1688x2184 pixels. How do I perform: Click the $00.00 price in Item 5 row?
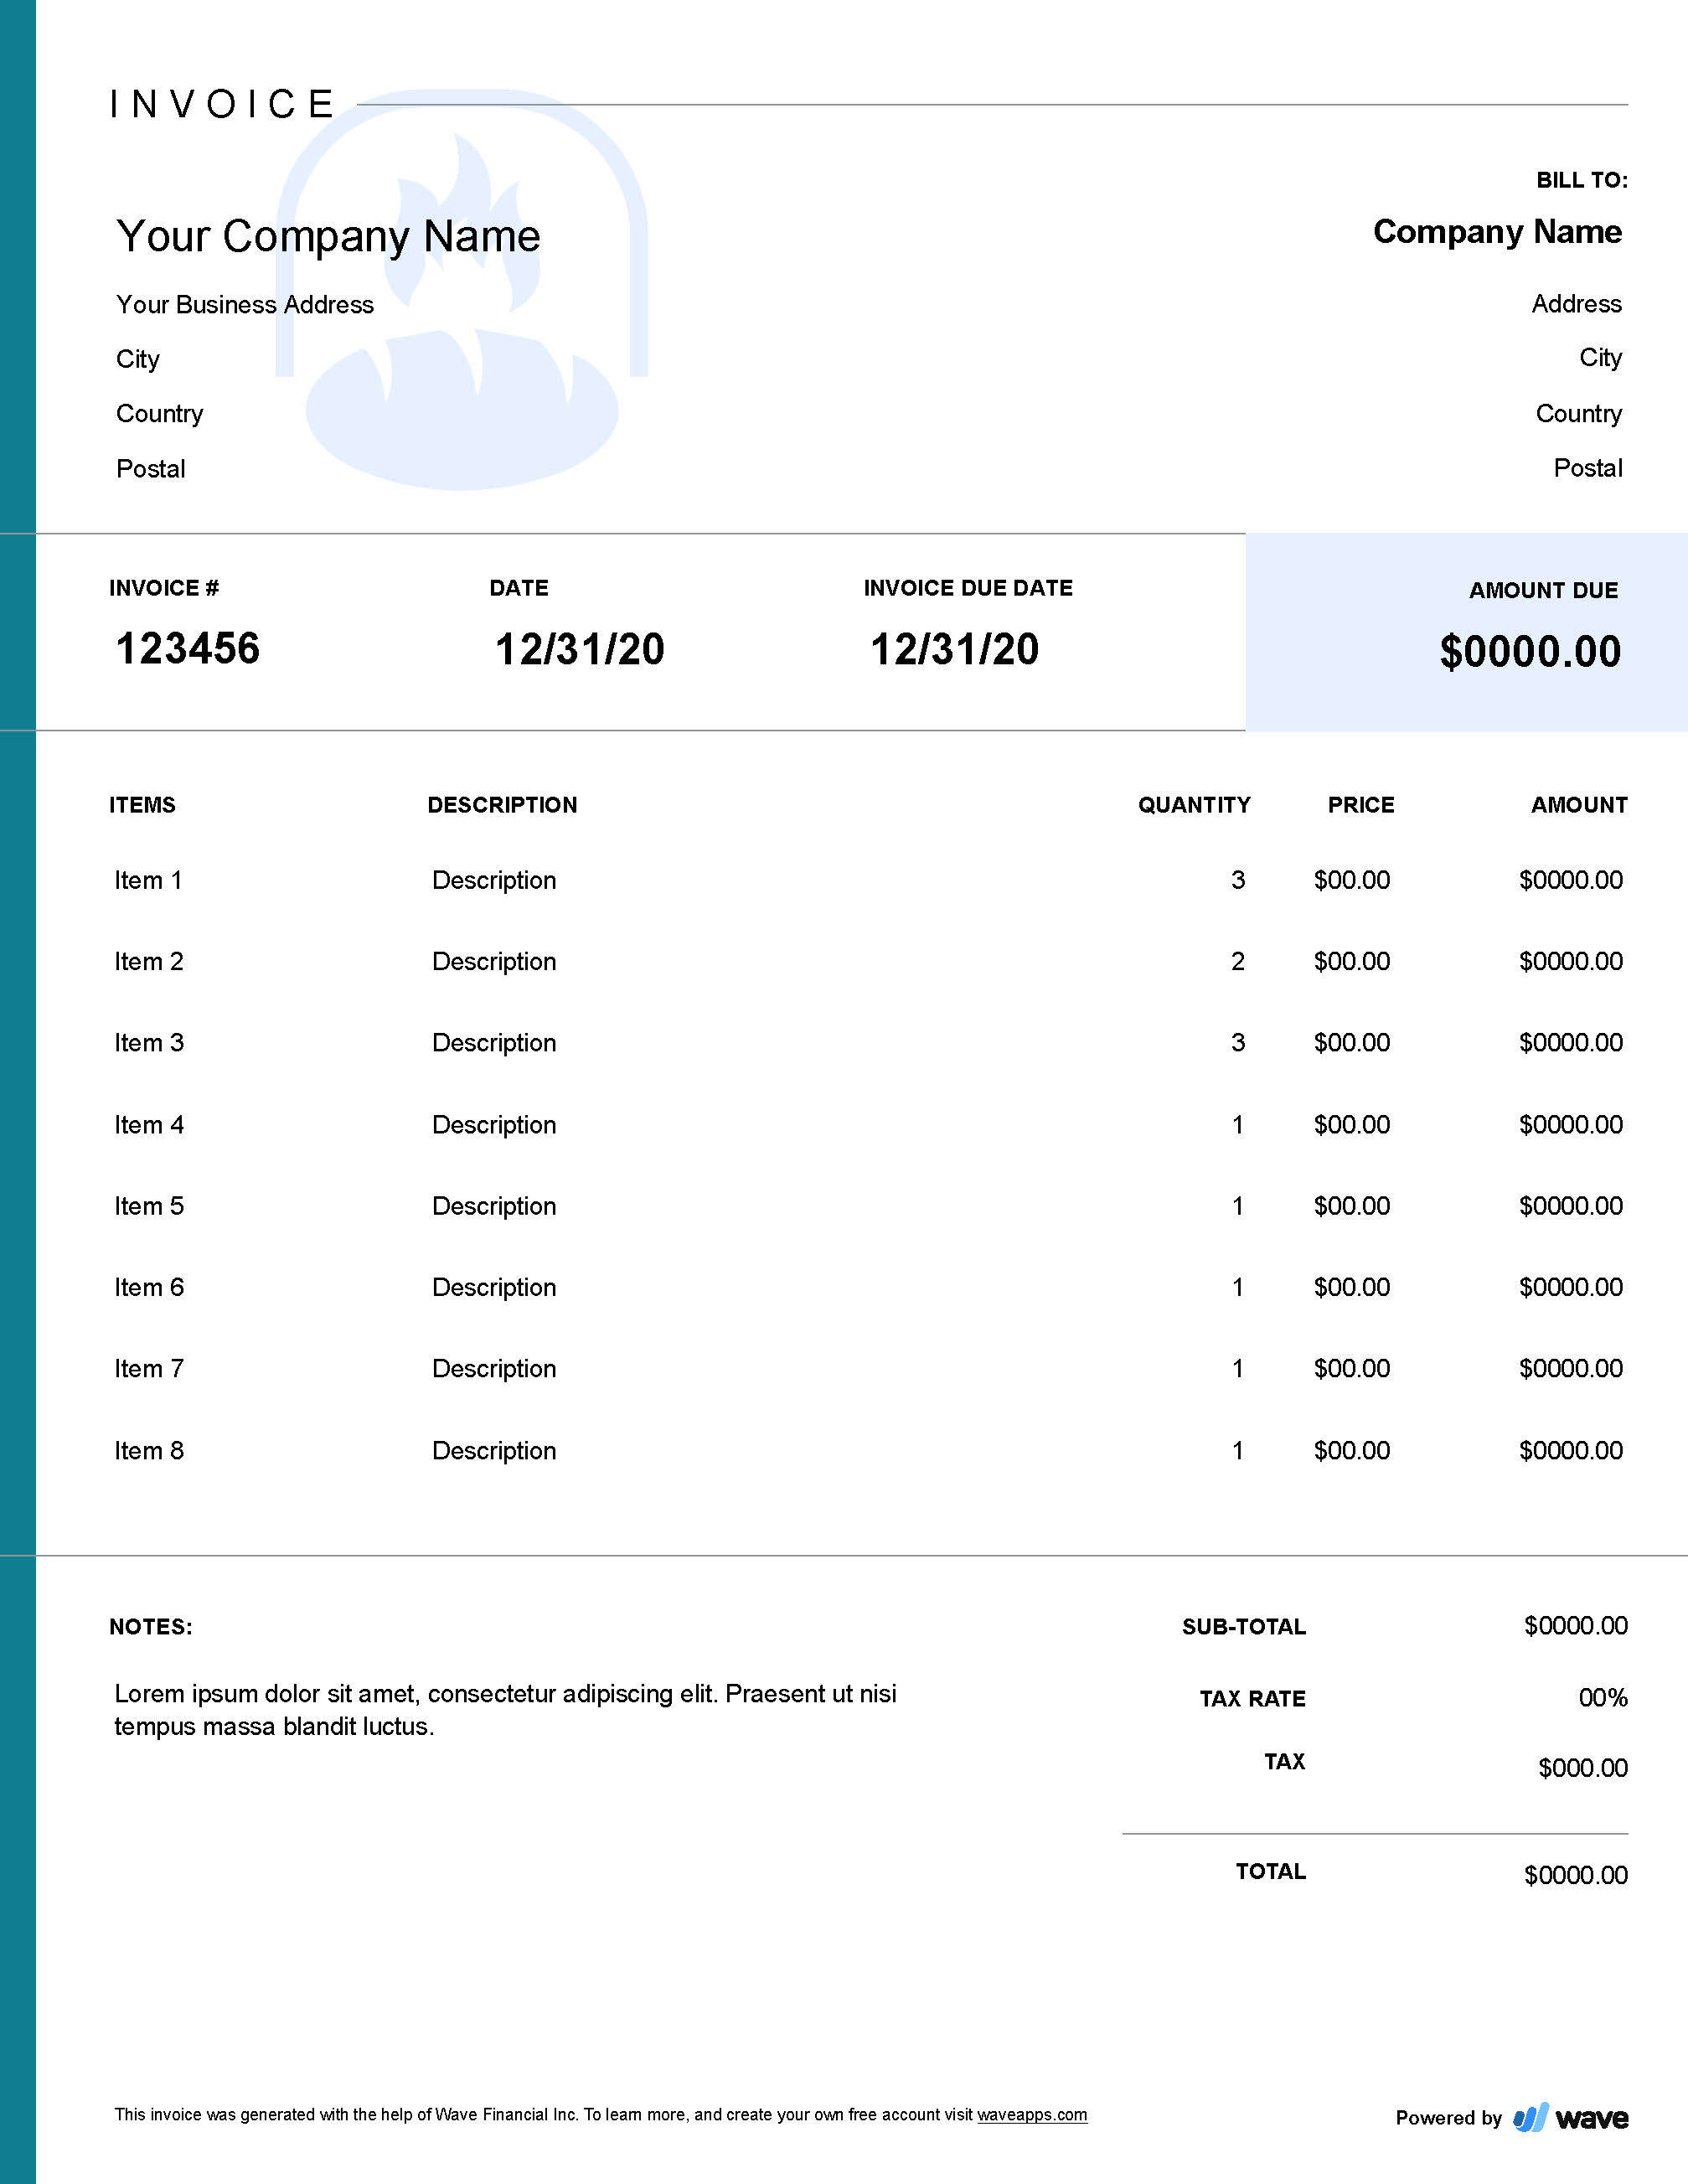(1352, 1205)
